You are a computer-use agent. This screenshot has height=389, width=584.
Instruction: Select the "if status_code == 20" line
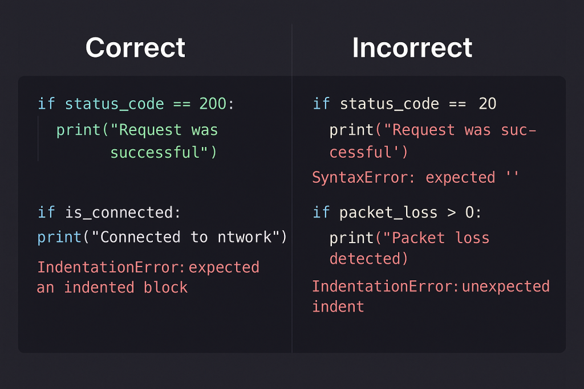pos(404,104)
